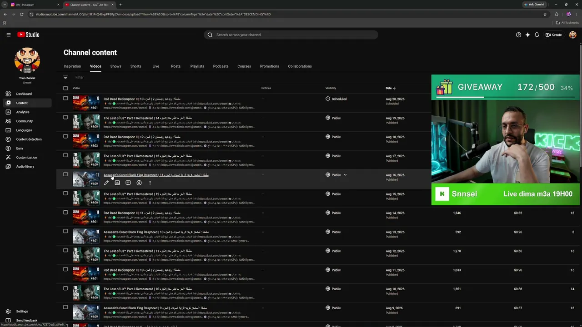
Task: Click the filter lines icon
Action: 65,78
